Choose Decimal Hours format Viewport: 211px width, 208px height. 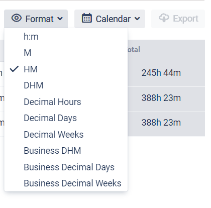pyautogui.click(x=66, y=102)
